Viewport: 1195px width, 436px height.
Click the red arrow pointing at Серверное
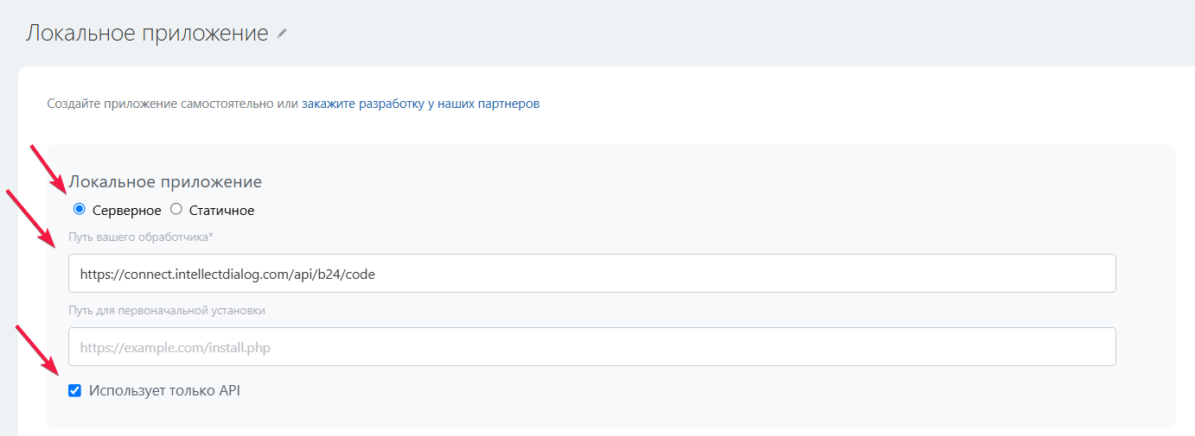(x=48, y=168)
